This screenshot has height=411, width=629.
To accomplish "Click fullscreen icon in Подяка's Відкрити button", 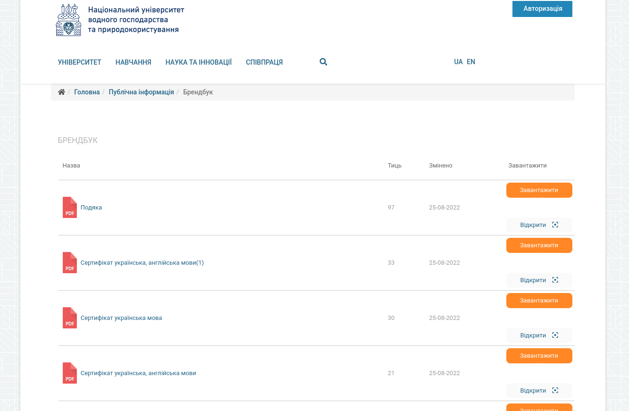I will [555, 225].
